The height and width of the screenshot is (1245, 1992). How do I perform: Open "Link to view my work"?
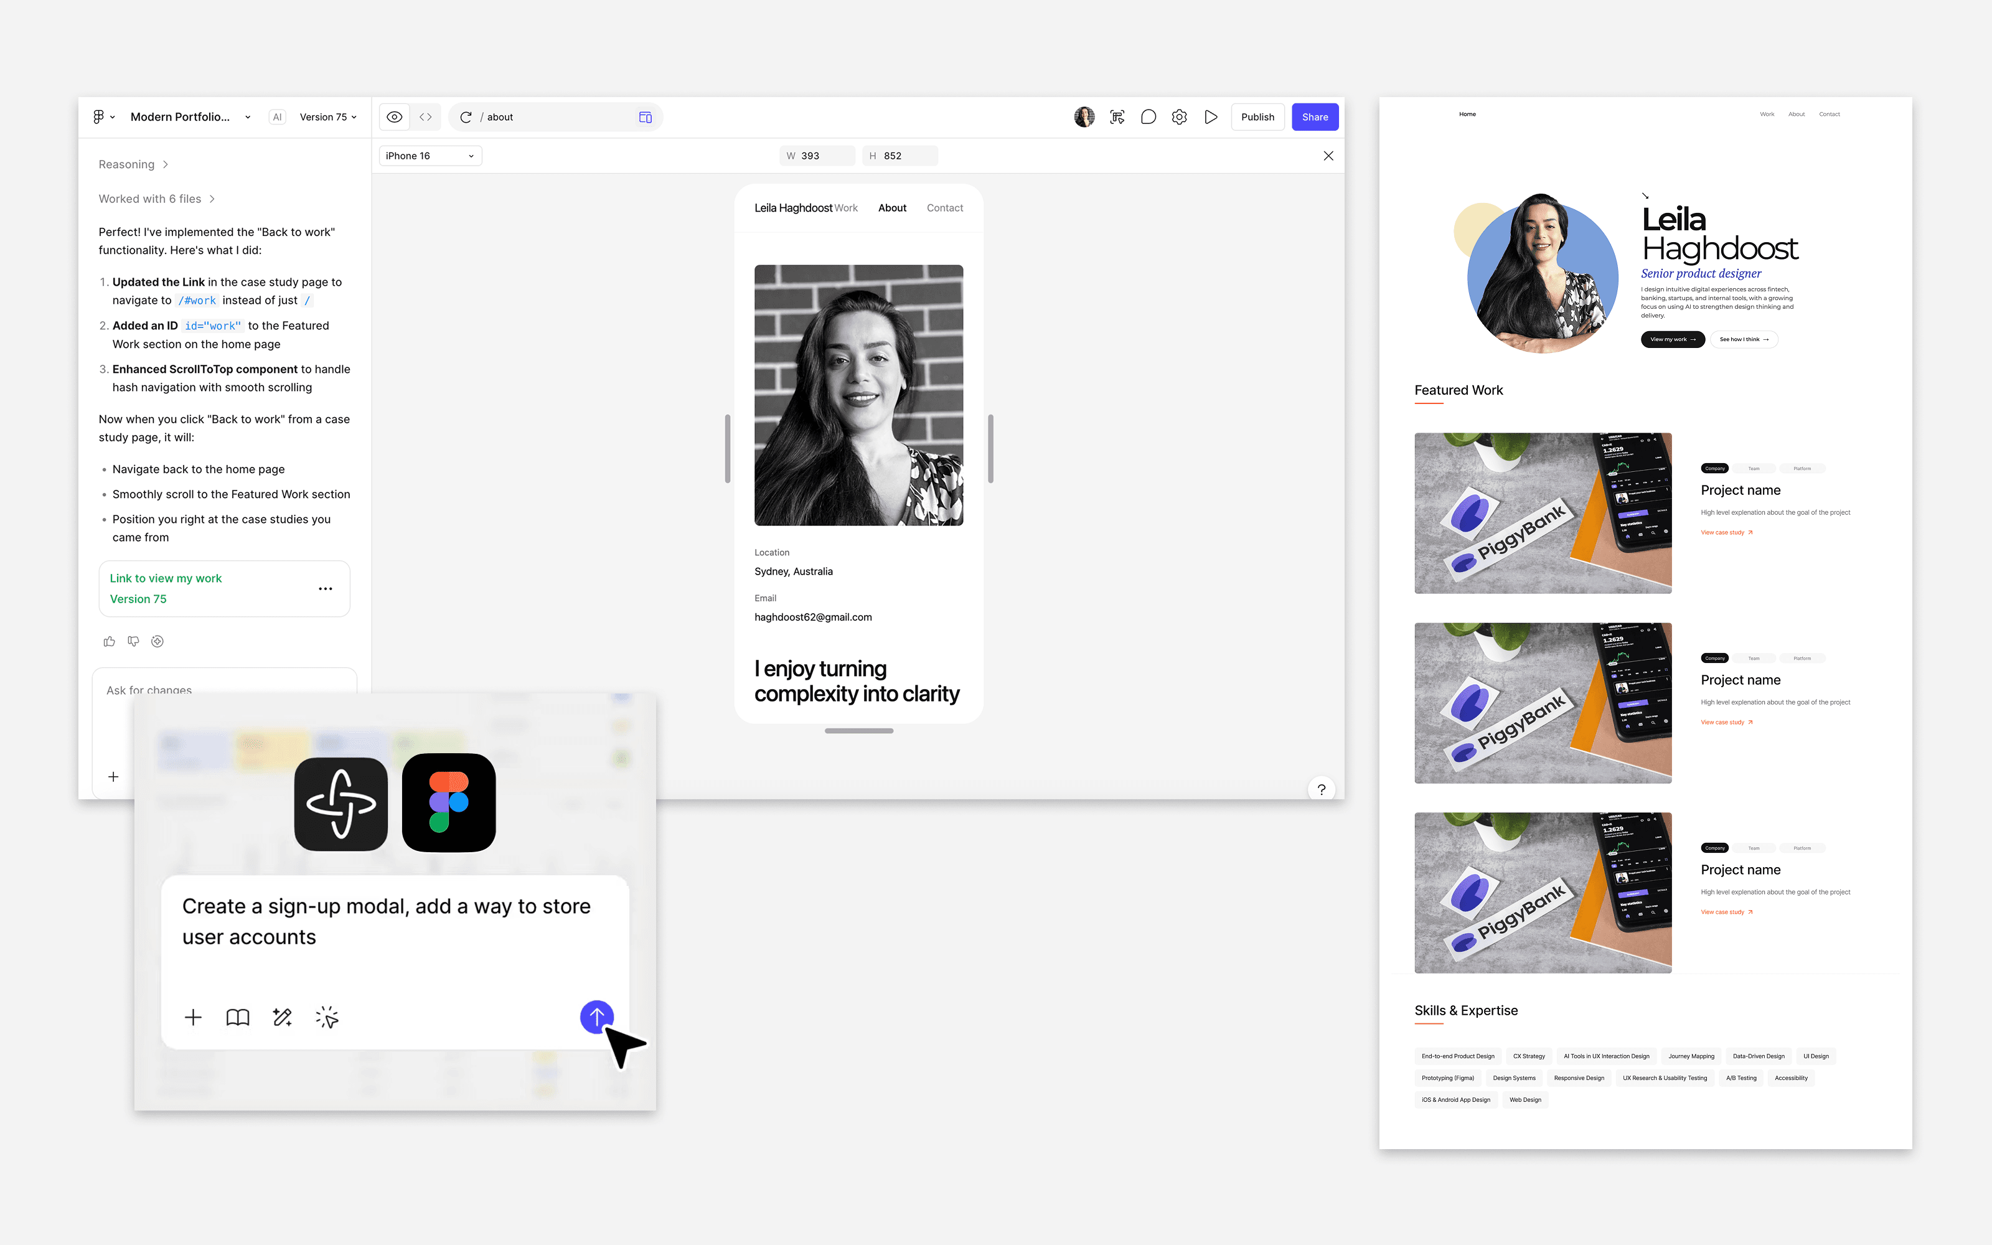[164, 578]
